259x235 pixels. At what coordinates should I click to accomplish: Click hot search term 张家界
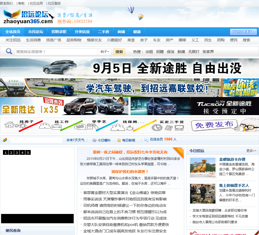[208, 52]
